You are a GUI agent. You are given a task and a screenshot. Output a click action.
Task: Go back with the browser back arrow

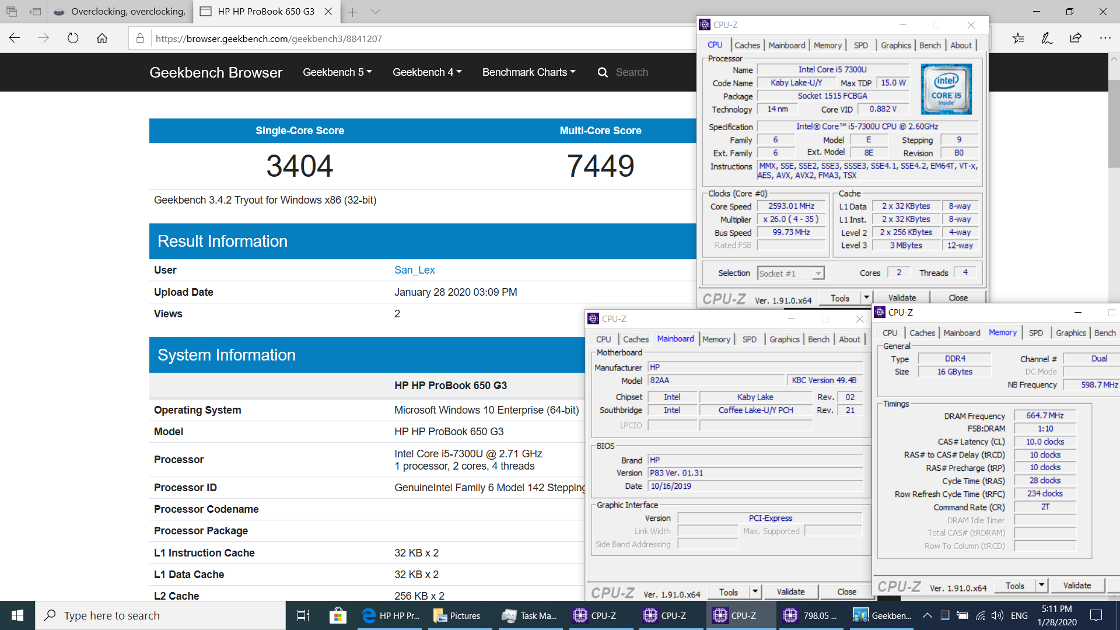coord(15,38)
